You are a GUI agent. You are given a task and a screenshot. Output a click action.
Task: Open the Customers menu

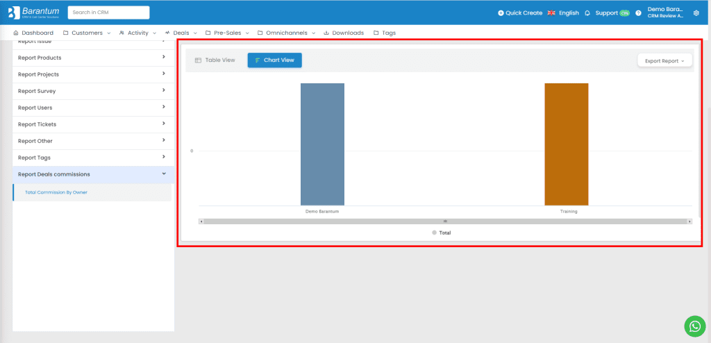[x=86, y=33]
